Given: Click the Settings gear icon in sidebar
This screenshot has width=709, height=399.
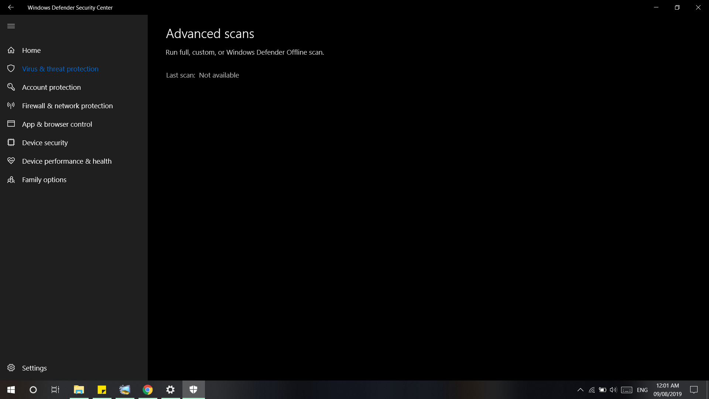Looking at the screenshot, I should [x=11, y=368].
